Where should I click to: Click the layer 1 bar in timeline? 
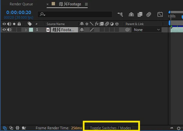(x=177, y=30)
